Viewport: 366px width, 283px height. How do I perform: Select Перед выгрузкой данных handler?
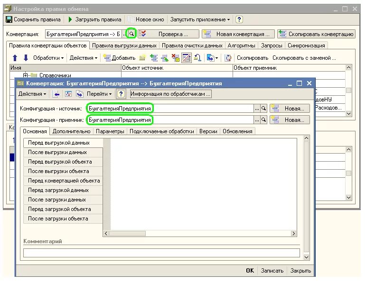point(63,143)
